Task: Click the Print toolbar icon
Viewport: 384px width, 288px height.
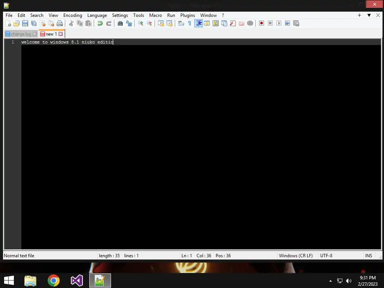Action: pyautogui.click(x=60, y=23)
